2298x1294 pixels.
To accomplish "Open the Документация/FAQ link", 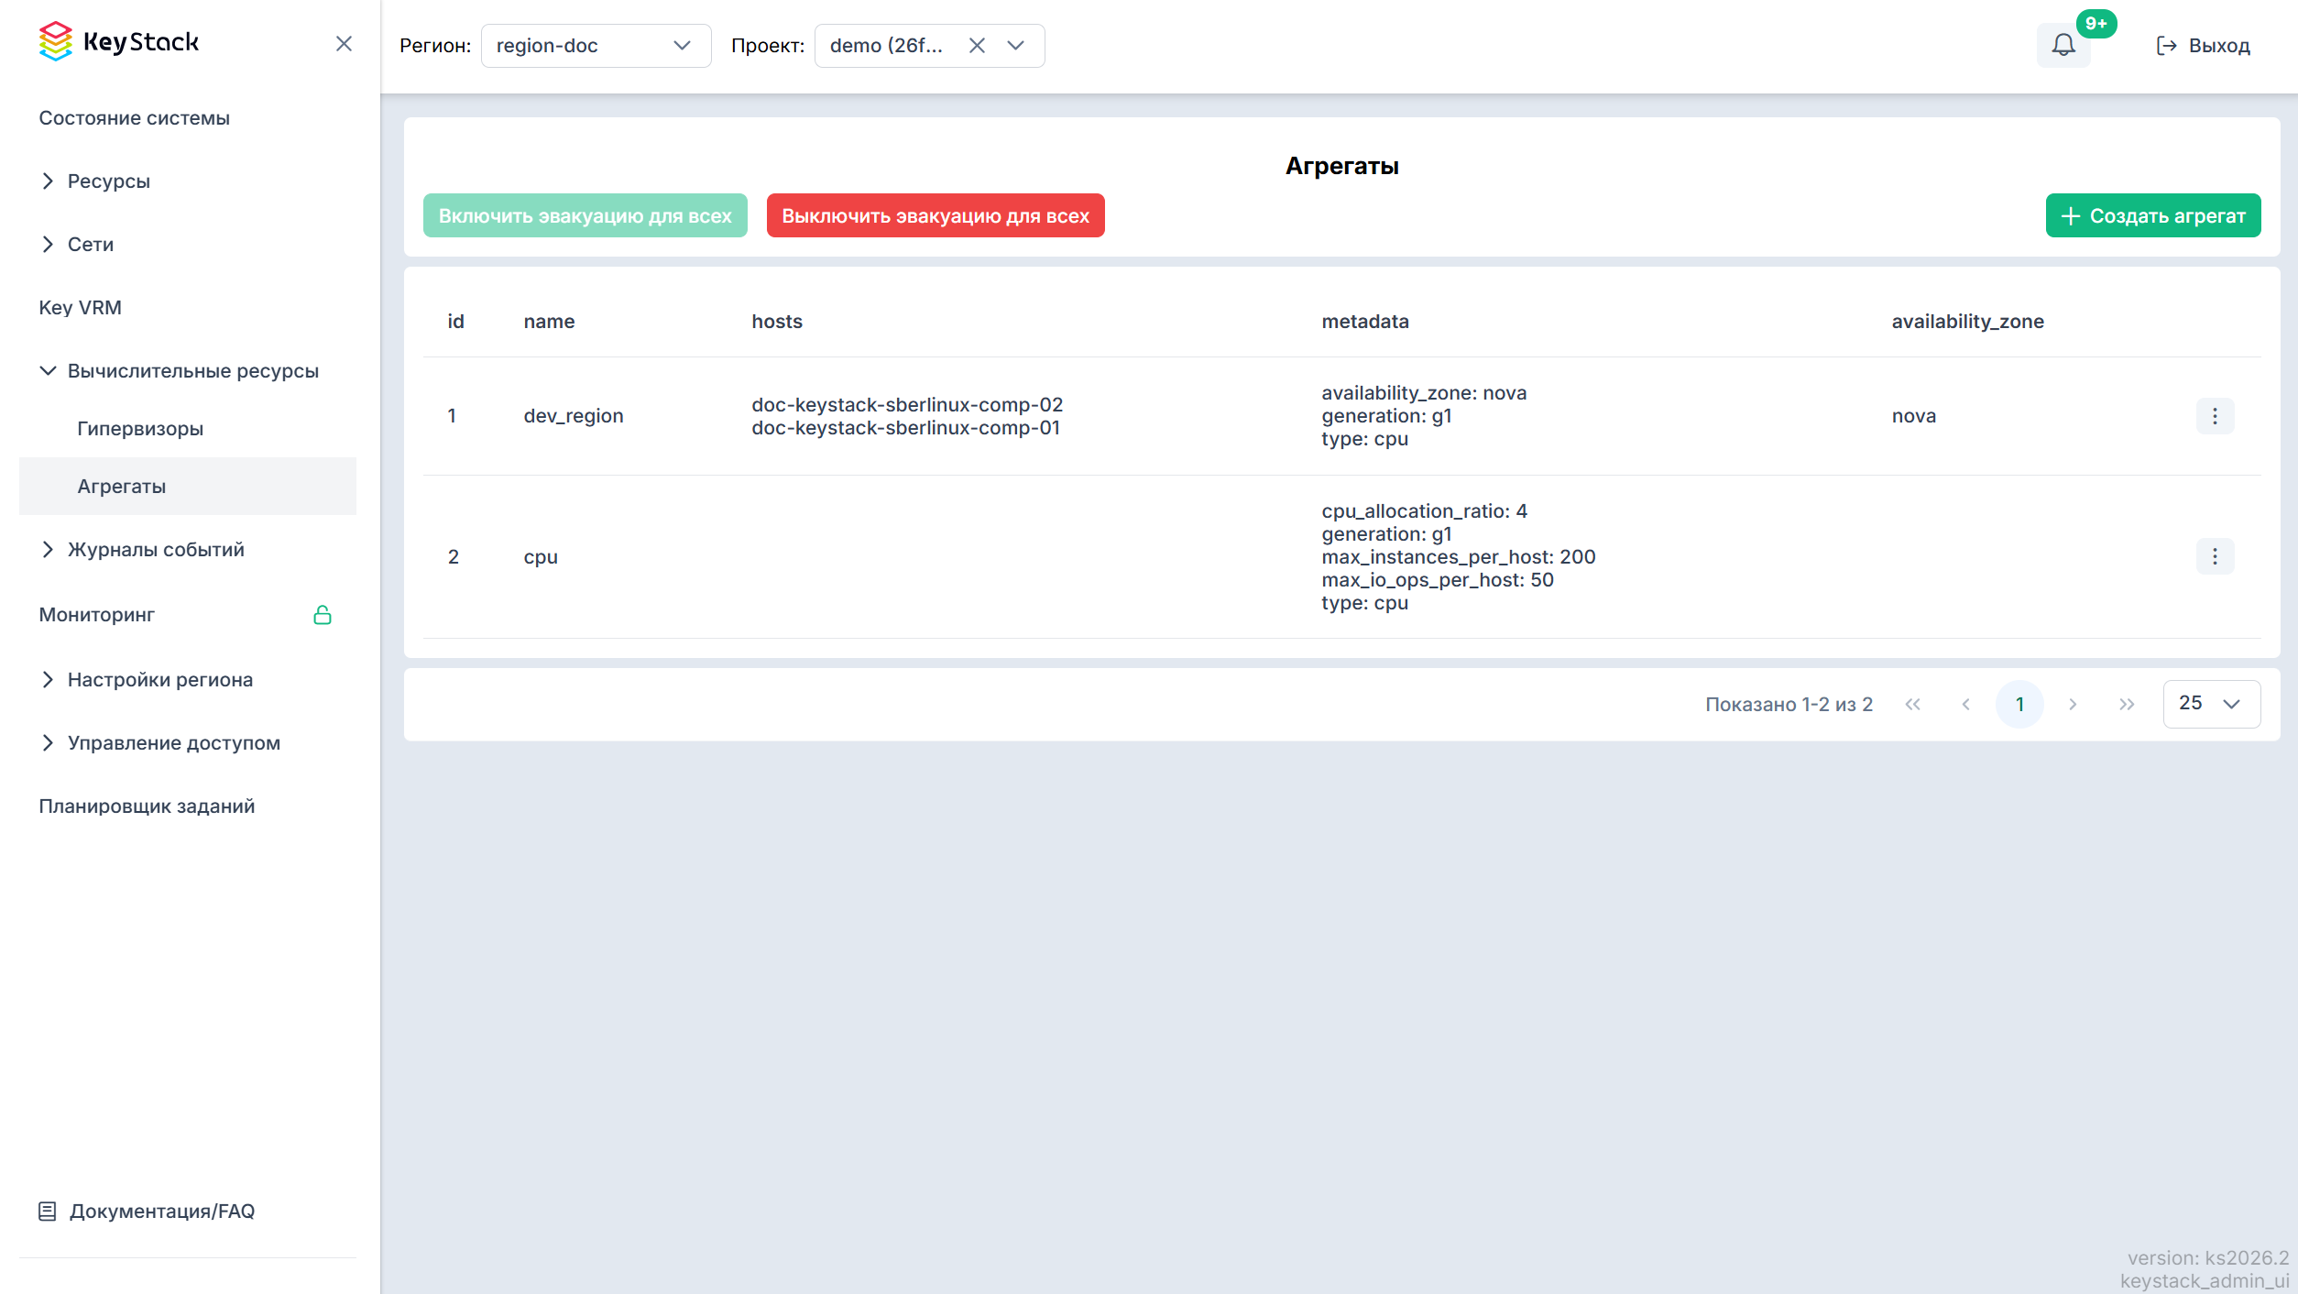I will 147,1212.
